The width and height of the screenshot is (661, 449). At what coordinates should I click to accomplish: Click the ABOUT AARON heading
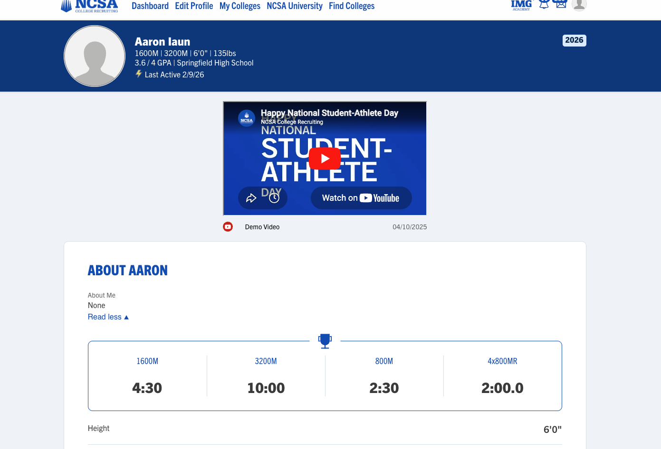click(x=128, y=271)
